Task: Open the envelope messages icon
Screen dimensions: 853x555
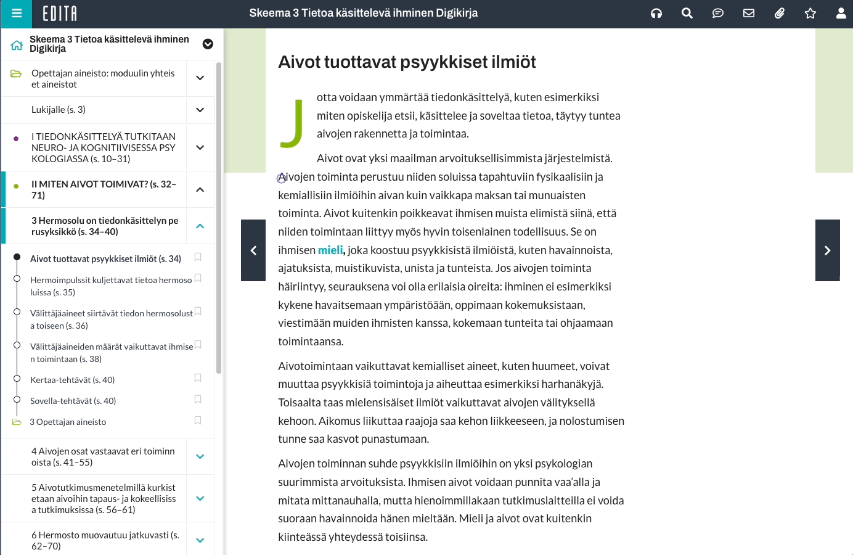Action: 749,14
